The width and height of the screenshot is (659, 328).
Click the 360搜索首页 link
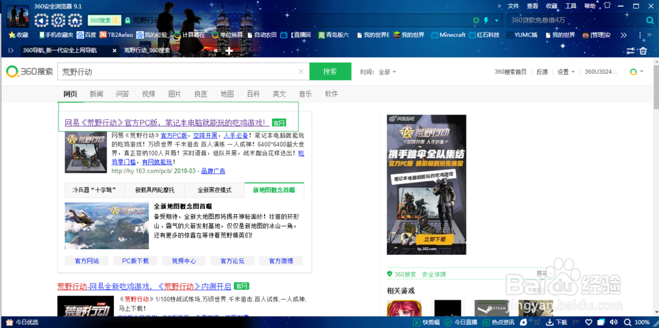click(511, 72)
